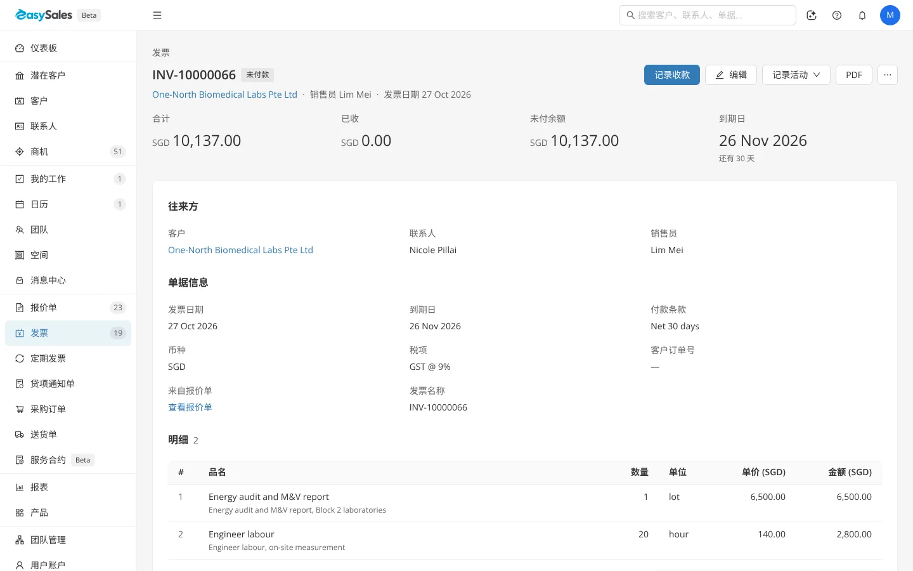Click the 仪表板 dashboard icon
The height and width of the screenshot is (571, 913).
tap(20, 48)
